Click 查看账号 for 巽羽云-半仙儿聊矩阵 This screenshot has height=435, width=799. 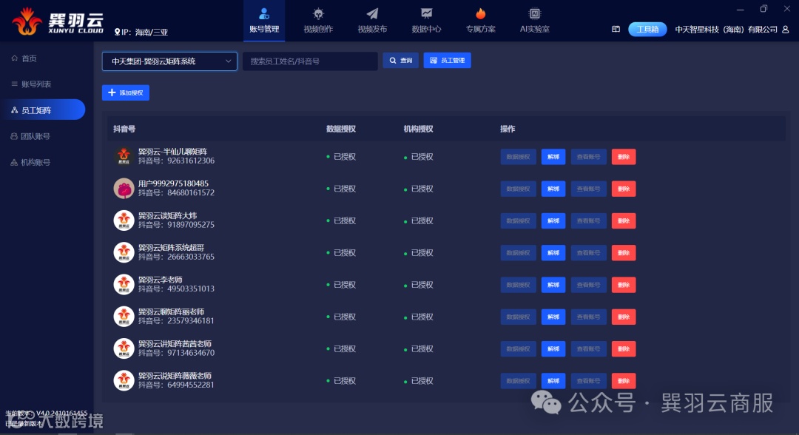[x=588, y=157]
